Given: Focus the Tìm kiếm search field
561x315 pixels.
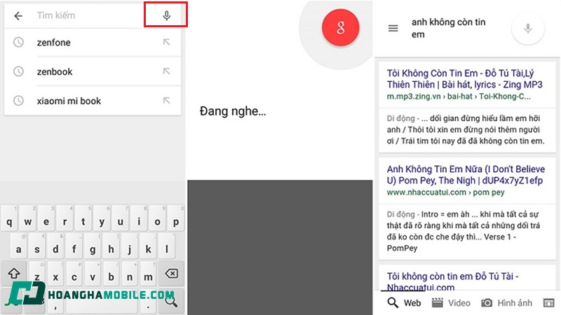Looking at the screenshot, I should tap(90, 15).
